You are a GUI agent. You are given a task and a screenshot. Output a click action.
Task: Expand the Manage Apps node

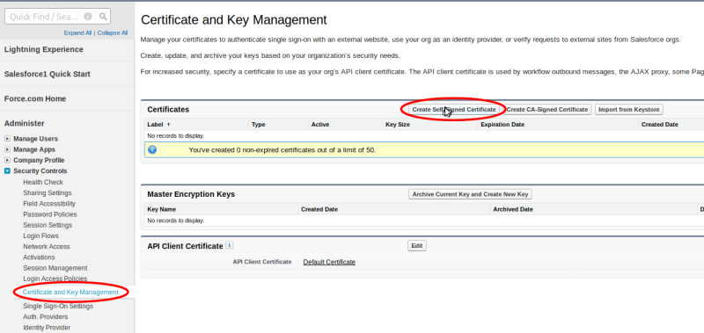pyautogui.click(x=7, y=149)
